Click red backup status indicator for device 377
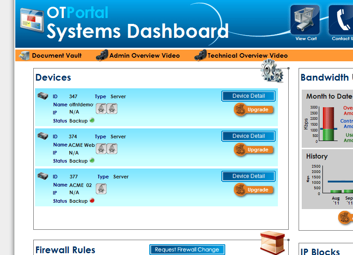353x255 pixels. (x=92, y=200)
